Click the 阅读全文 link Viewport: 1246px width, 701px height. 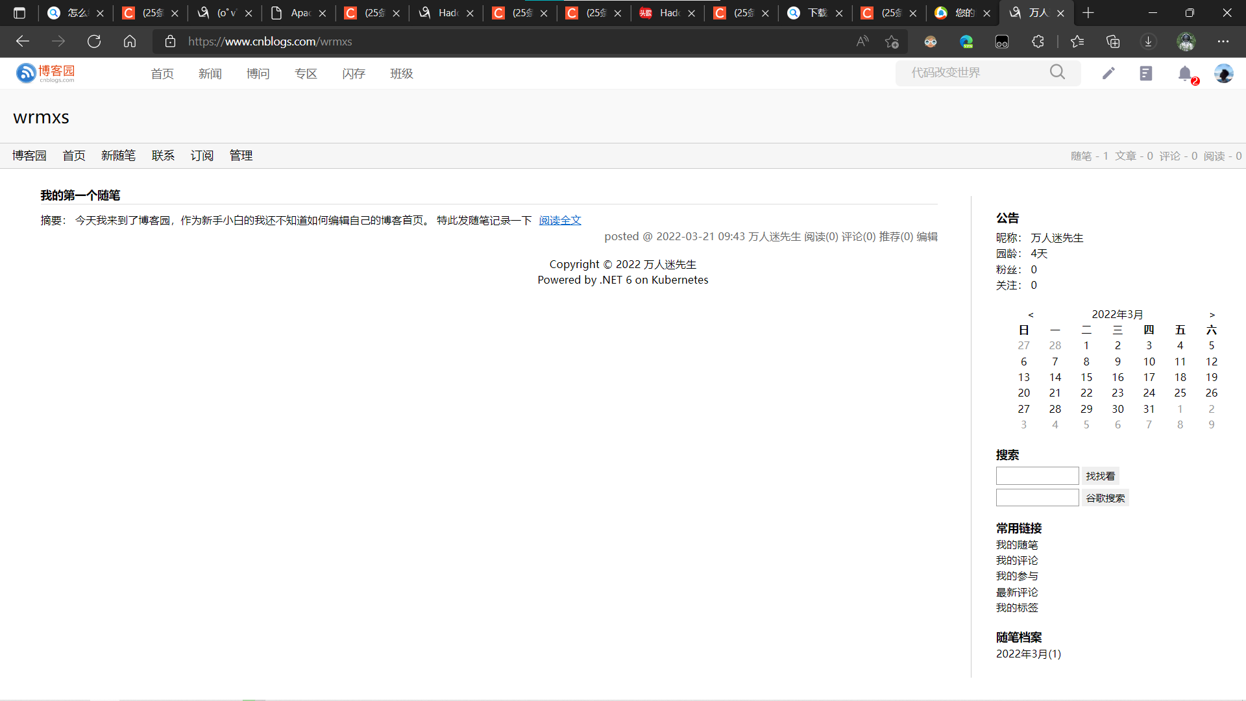coord(560,221)
